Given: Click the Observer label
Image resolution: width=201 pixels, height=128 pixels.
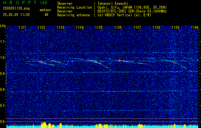Looking at the screenshot, I should pos(65,4).
